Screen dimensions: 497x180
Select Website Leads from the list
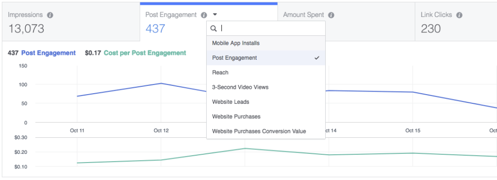click(x=266, y=102)
